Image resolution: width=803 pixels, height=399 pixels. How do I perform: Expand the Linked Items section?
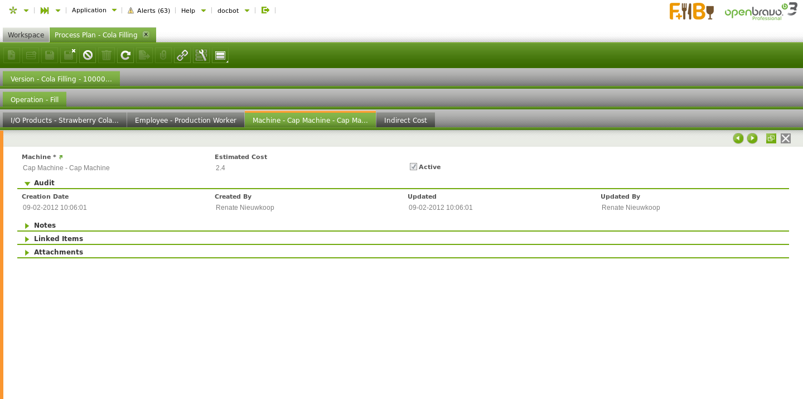tap(27, 239)
